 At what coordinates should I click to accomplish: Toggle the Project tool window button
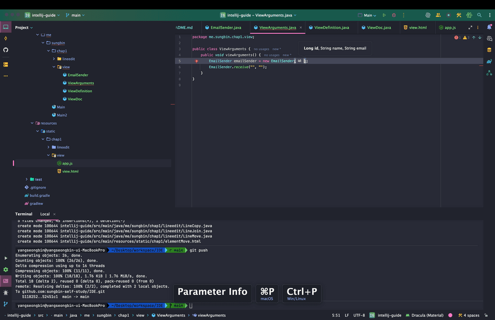coord(6,27)
